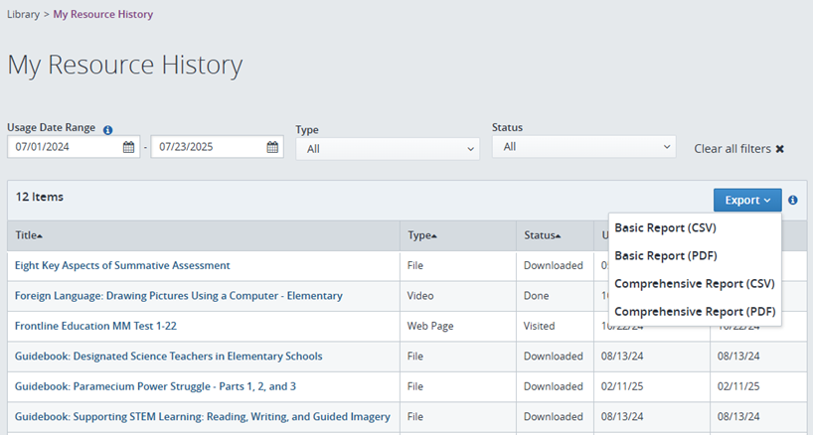Open Guidebook: Paramecium Power Struggle link
The height and width of the screenshot is (435, 813).
pyautogui.click(x=156, y=386)
